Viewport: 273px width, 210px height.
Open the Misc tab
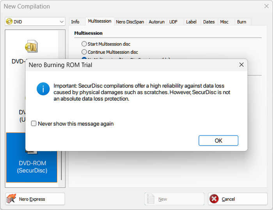[x=224, y=22]
